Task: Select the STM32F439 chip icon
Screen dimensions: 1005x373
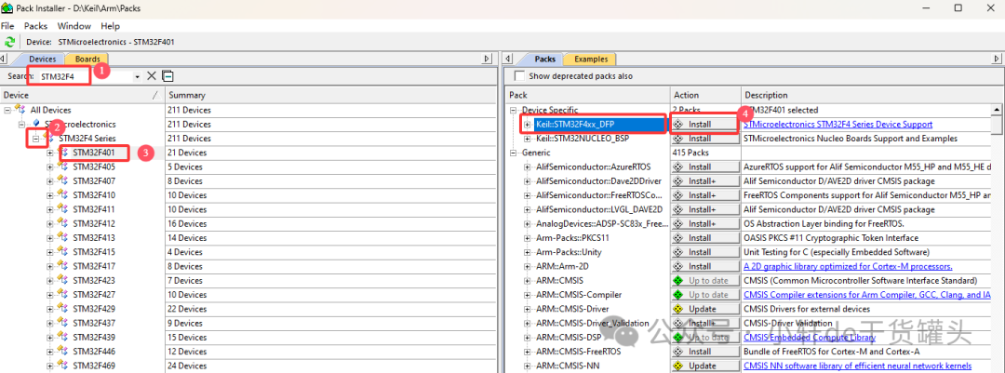Action: [63, 337]
